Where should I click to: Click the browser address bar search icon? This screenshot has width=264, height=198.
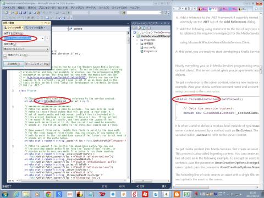click(x=179, y=8)
